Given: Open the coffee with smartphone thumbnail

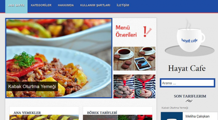Looking at the screenshot, I should click(145, 59).
